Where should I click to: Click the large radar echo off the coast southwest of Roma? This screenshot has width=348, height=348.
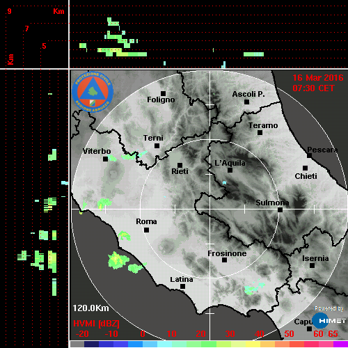118,260
